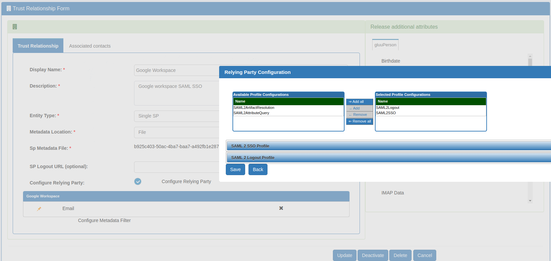Click the building icon beside Trust Relationship Form
Viewport: 551px width, 261px height.
(9, 8)
